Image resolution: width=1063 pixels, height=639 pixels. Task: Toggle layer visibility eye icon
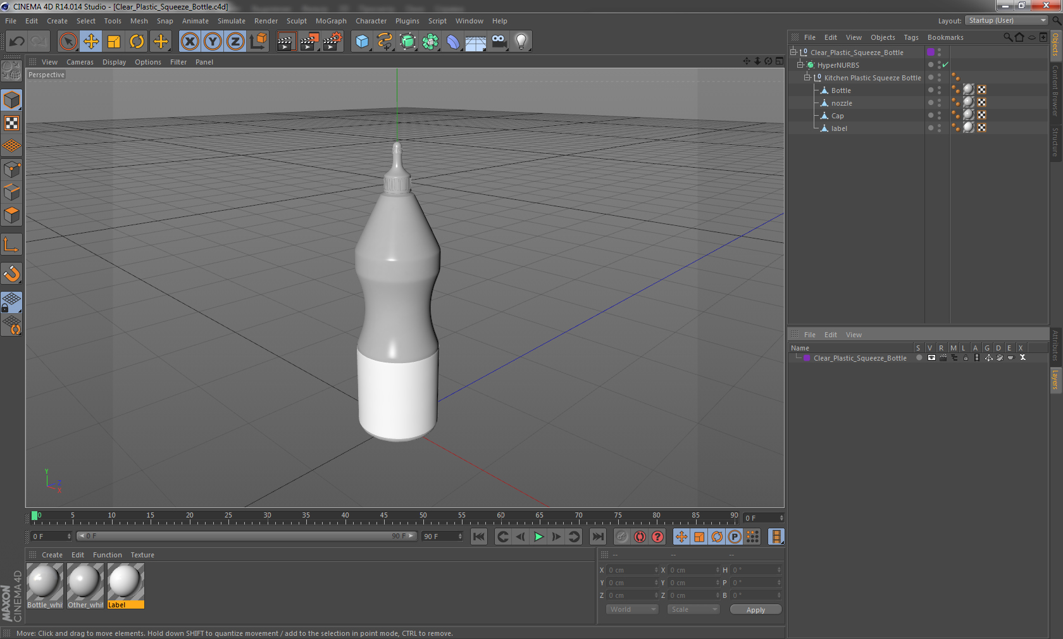click(x=931, y=357)
